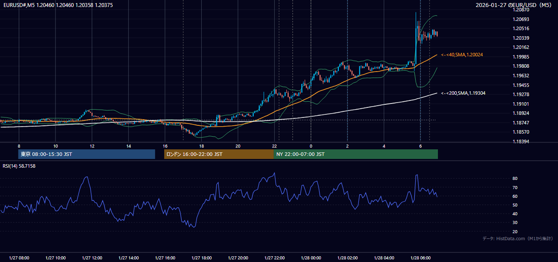Image resolution: width=558 pixels, height=262 pixels.
Task: Click the 40 level on RSI scale
Action: tap(515, 214)
